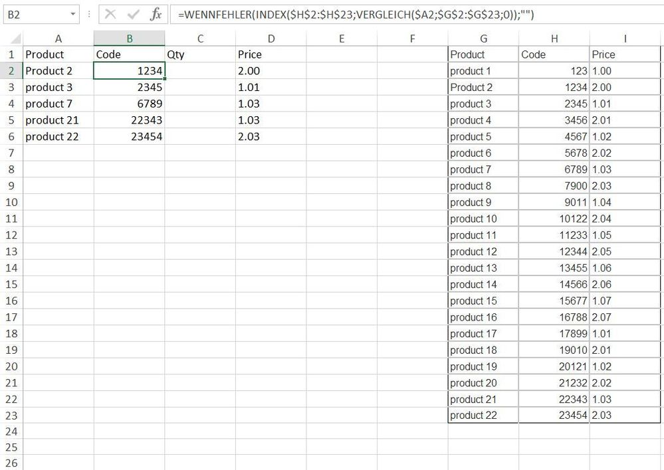The image size is (664, 470).
Task: Select cell G23 containing product 22
Action: (x=483, y=415)
